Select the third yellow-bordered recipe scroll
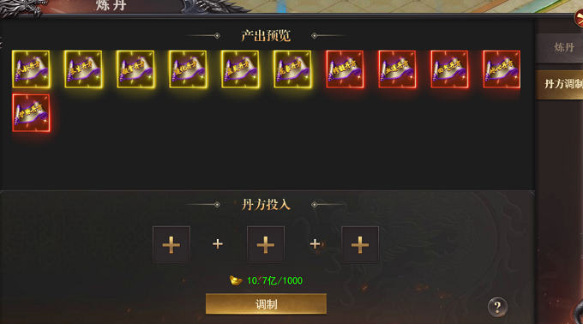The width and height of the screenshot is (583, 324). [135, 69]
